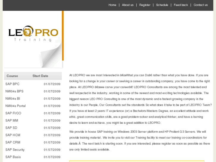The image size is (216, 162).
Task: Select the NW04s Portal course
Action: click(x=15, y=106)
